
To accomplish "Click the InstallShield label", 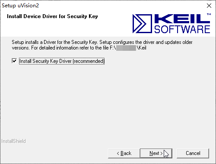I will click(x=13, y=141).
